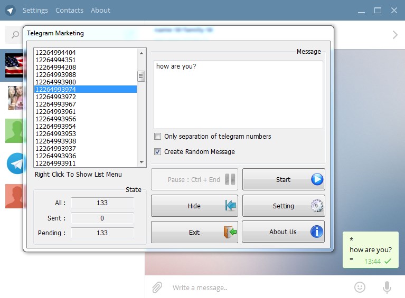Select number 12264994404 in list
The width and height of the screenshot is (405, 298).
point(86,52)
